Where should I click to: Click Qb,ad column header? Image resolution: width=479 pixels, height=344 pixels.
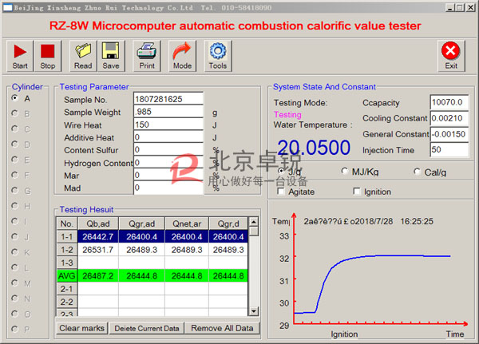pyautogui.click(x=98, y=223)
